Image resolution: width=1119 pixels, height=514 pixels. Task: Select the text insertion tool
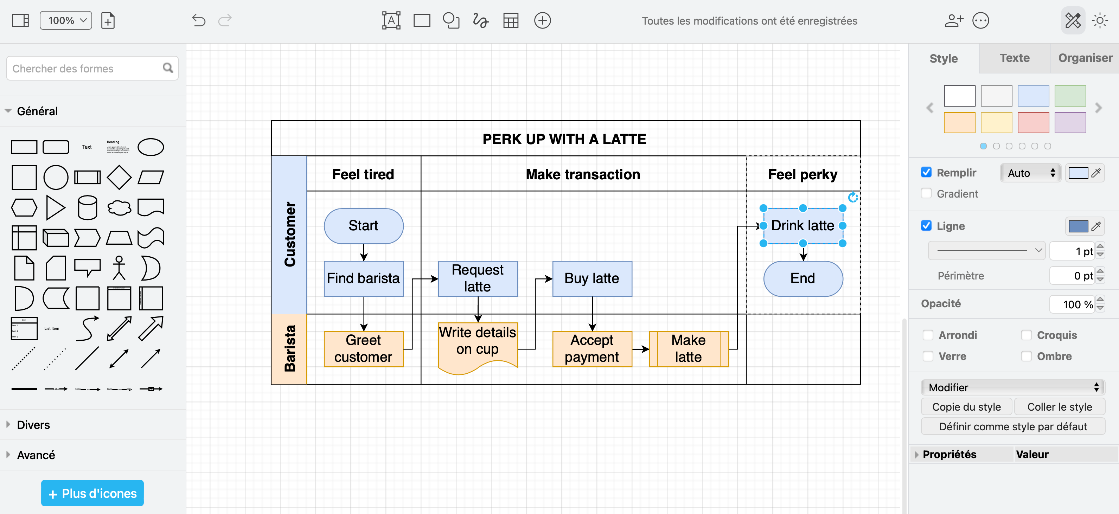[390, 20]
